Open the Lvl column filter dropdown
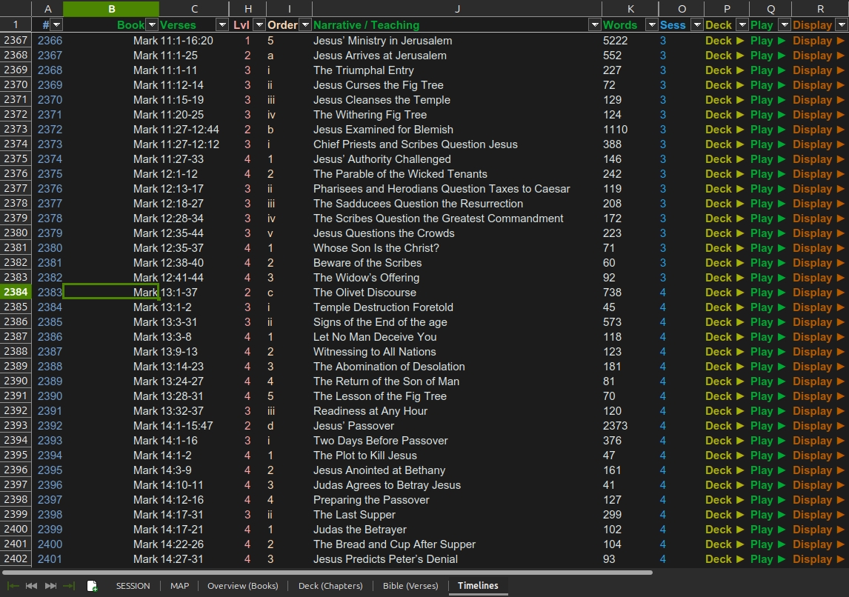 point(259,25)
